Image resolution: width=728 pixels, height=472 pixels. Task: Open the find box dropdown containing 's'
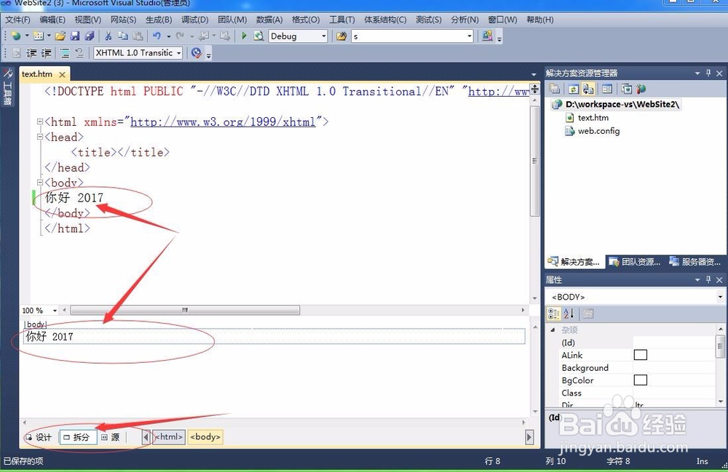click(470, 36)
